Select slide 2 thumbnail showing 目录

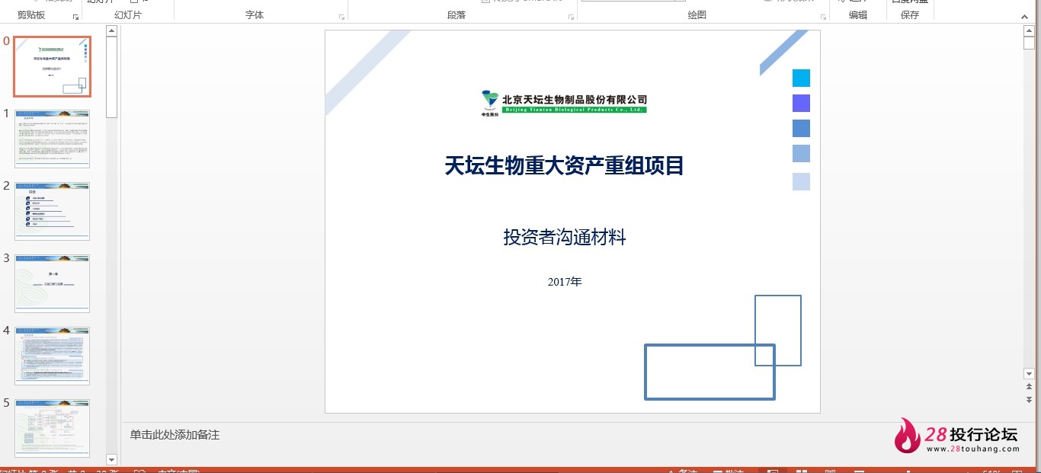52,211
